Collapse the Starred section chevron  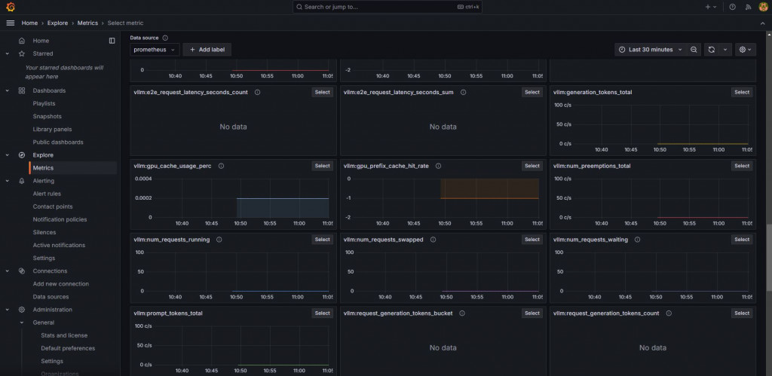pos(8,53)
